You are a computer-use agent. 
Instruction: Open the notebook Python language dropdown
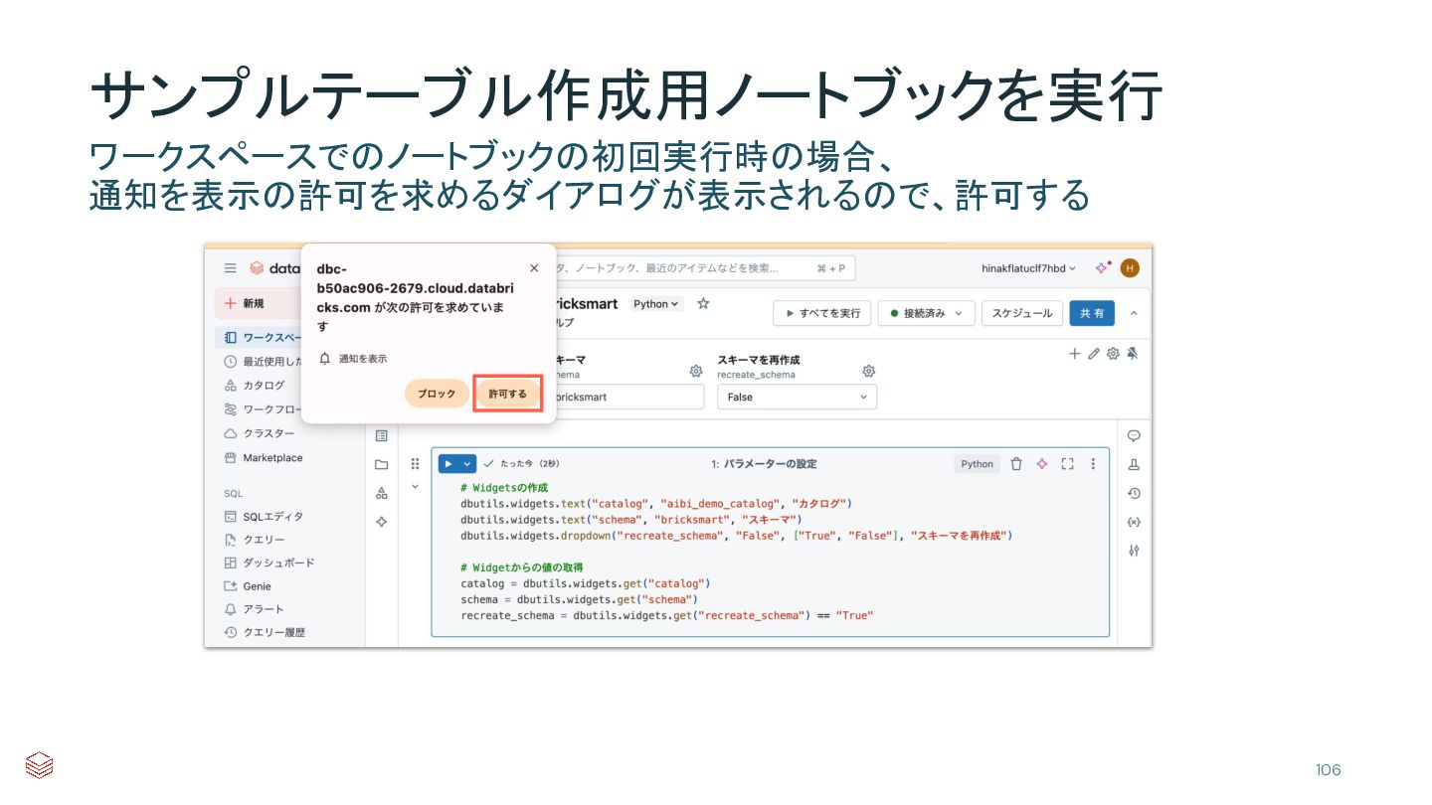(x=656, y=304)
